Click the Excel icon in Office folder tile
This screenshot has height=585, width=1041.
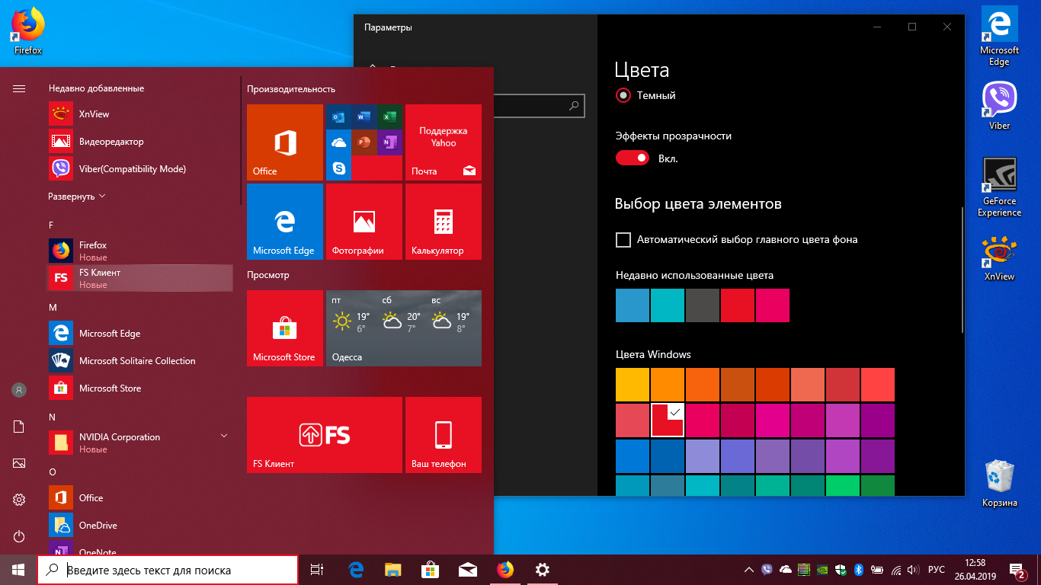click(389, 117)
